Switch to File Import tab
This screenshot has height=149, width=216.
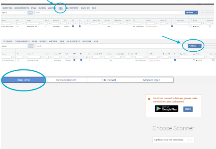[x=109, y=80]
